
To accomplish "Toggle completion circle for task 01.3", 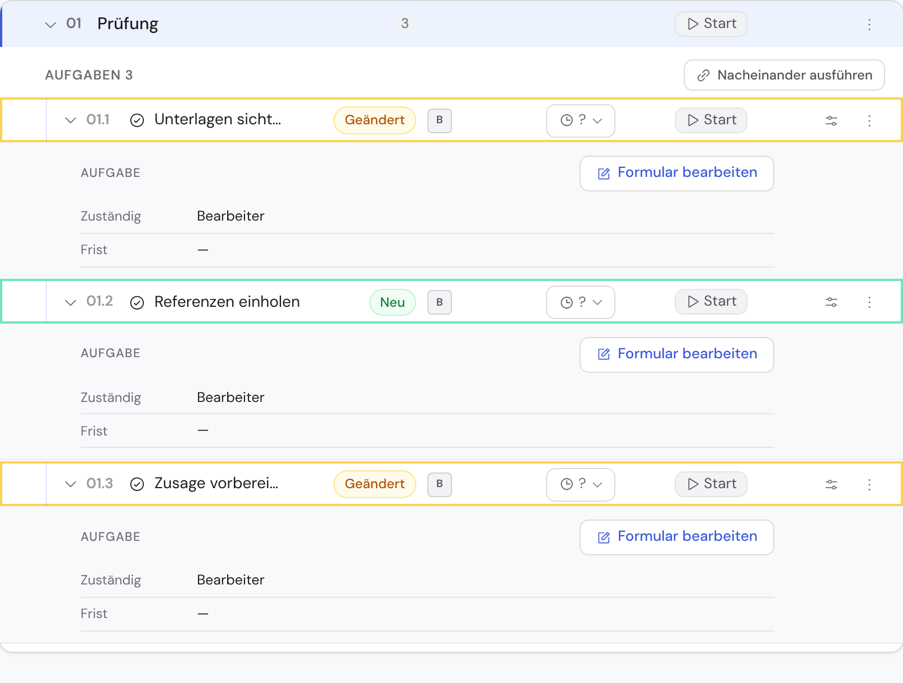I will tap(137, 484).
